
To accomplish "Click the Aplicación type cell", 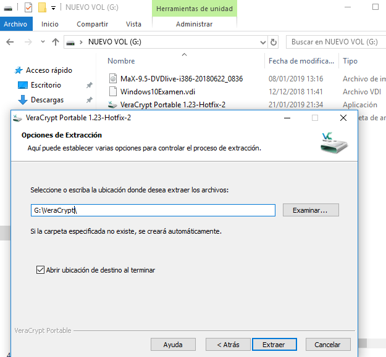I will [x=360, y=105].
